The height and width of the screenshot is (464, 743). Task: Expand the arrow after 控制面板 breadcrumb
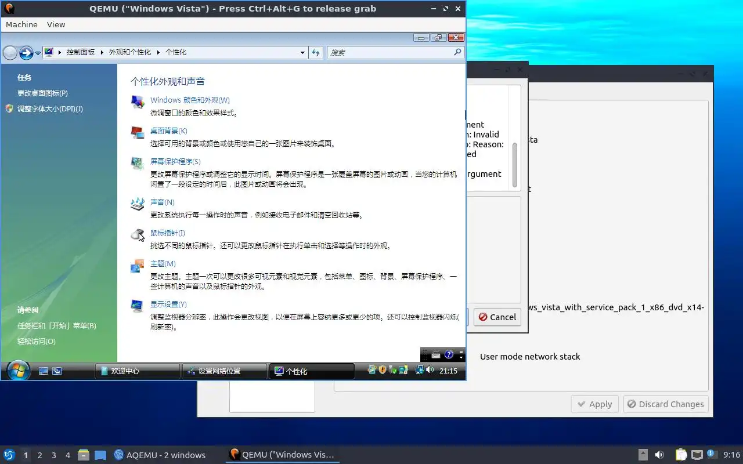point(102,52)
